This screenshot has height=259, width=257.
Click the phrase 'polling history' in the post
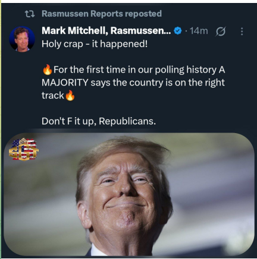tap(186, 70)
